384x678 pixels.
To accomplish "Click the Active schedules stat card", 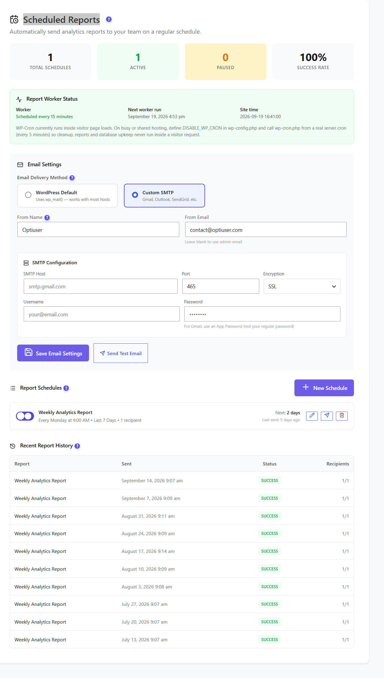I will (x=138, y=62).
